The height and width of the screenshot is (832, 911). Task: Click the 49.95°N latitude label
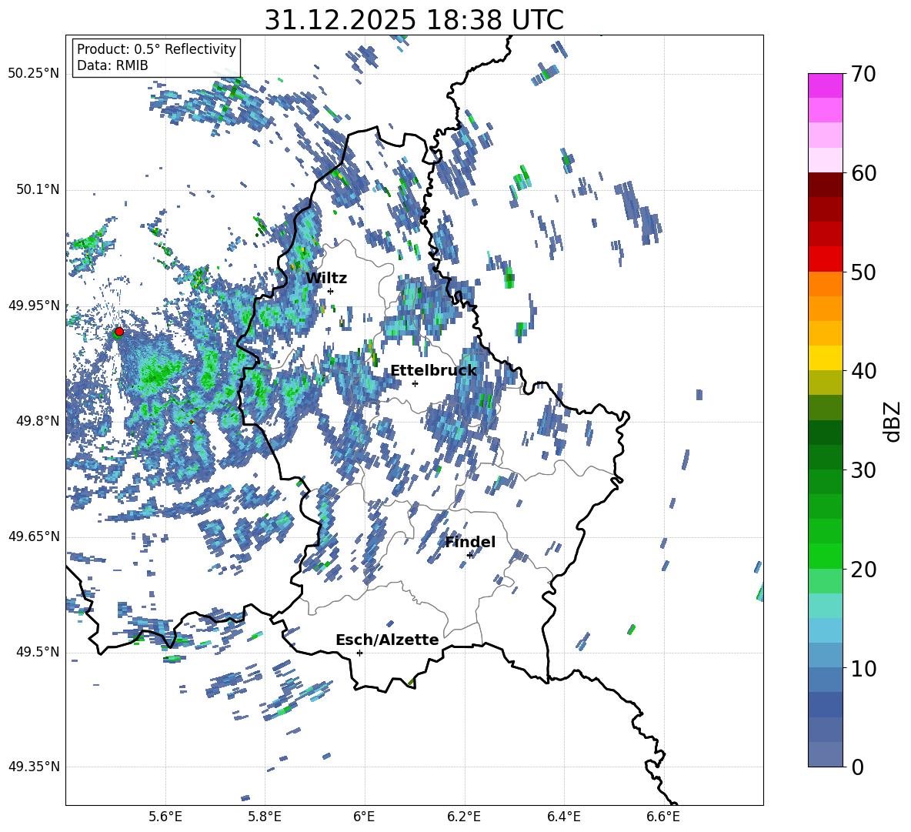(34, 305)
